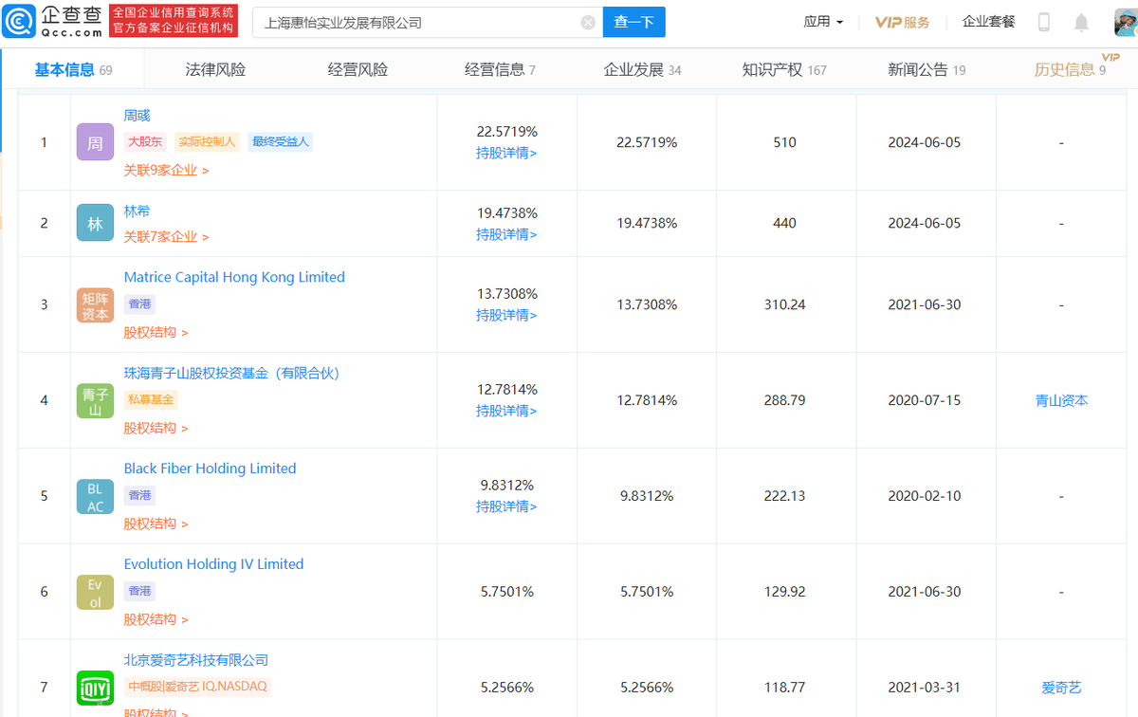The image size is (1138, 717).
Task: Click the 查一下 search button
Action: click(633, 22)
